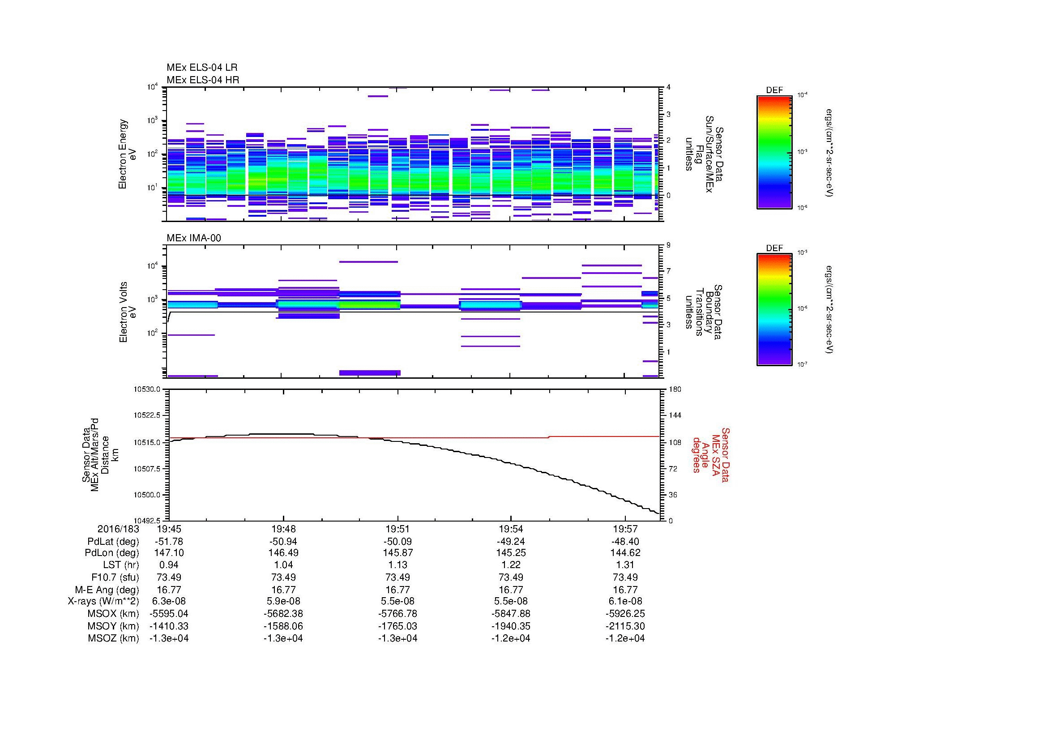Click the DEF label above IMA colorbar
The height and width of the screenshot is (740, 1047).
774,248
